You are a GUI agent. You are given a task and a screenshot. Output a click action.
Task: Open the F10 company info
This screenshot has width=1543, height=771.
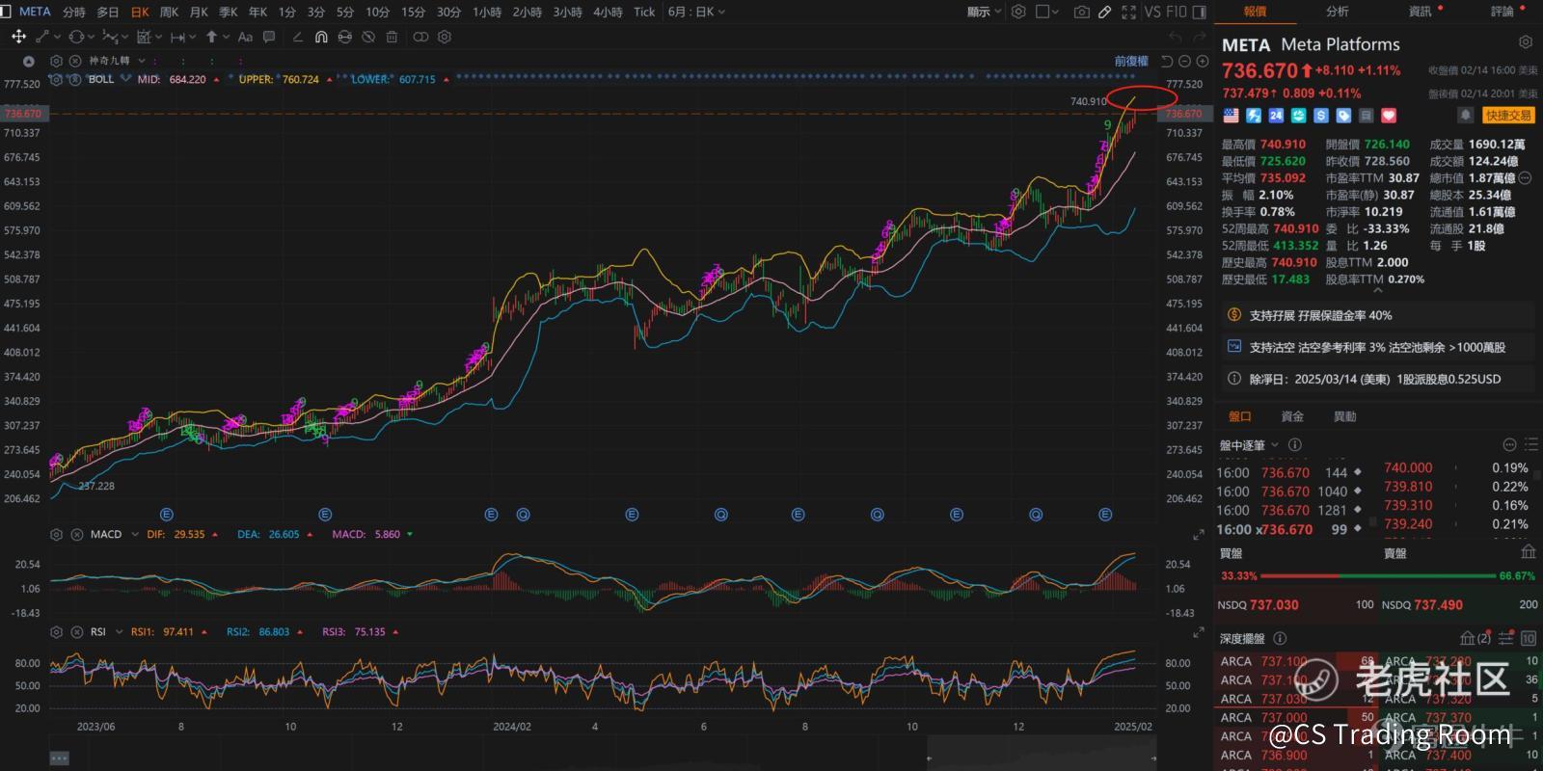click(1176, 12)
